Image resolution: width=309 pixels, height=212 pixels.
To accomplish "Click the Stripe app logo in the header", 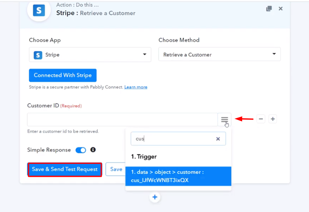I will [x=39, y=11].
